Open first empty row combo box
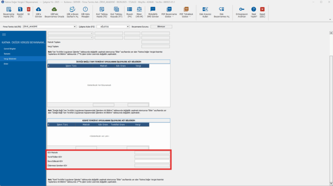The height and width of the screenshot is (186, 333). 70,33
